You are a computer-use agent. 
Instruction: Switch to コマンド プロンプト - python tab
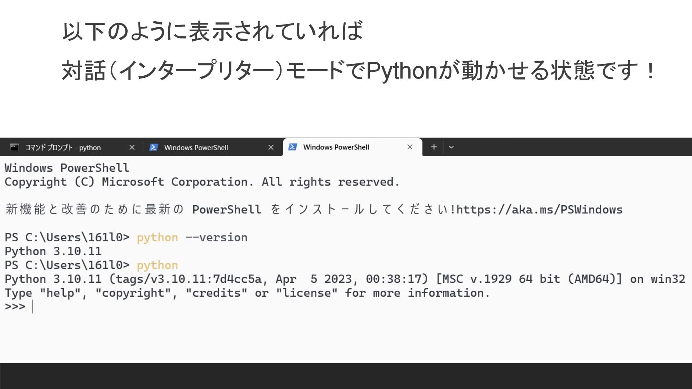[63, 148]
